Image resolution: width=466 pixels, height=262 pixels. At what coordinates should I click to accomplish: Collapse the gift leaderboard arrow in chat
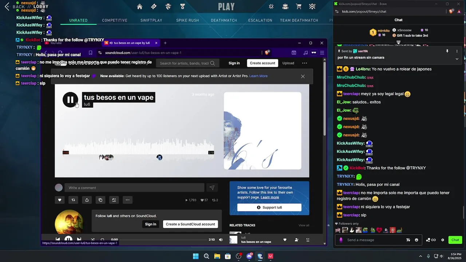click(398, 43)
